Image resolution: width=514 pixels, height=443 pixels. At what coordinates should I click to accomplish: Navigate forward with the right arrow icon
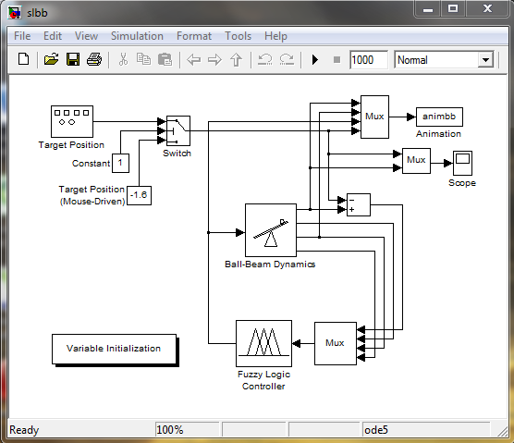pos(214,60)
